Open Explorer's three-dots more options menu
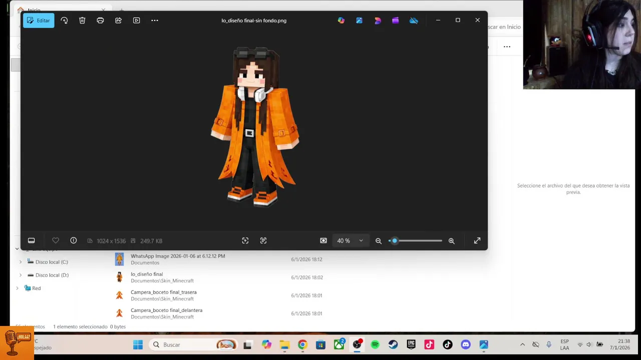Screen dimensions: 641x360 coord(507,46)
